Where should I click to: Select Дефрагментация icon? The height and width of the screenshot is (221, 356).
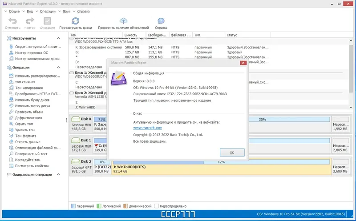pyautogui.click(x=11, y=118)
